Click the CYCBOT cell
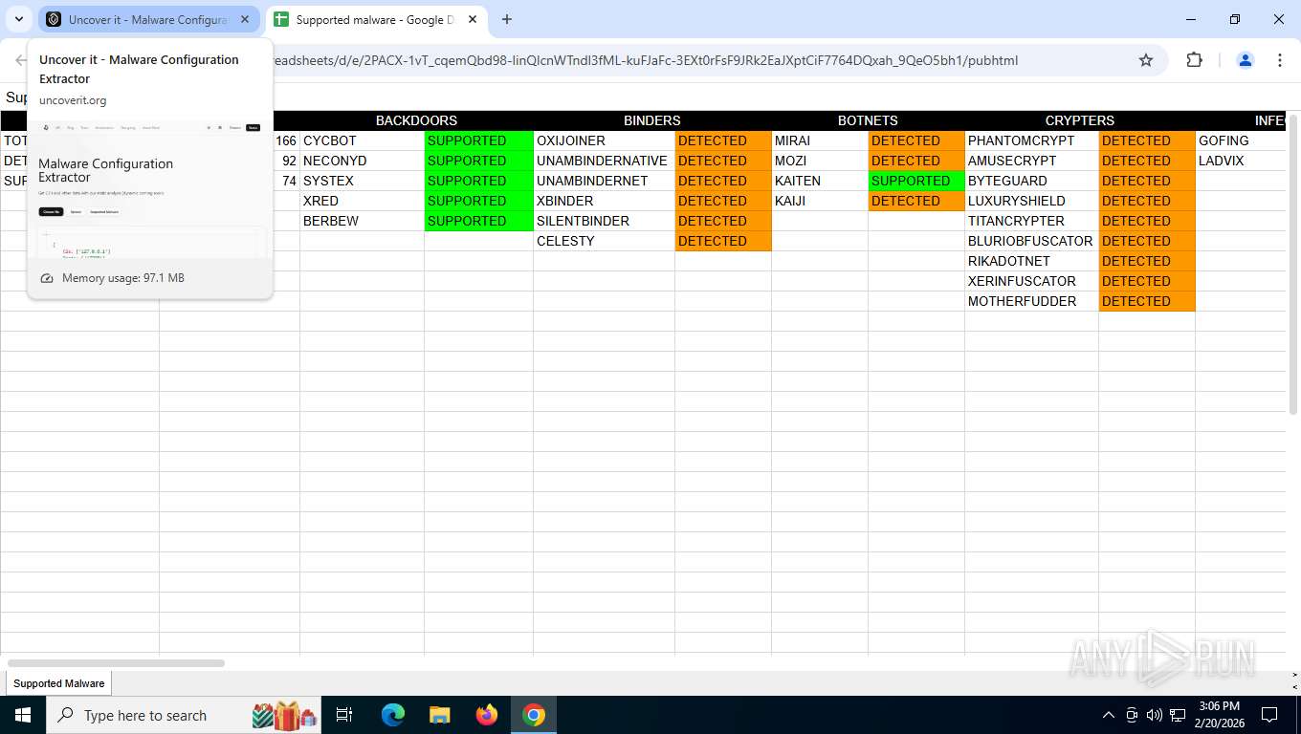 click(x=363, y=140)
